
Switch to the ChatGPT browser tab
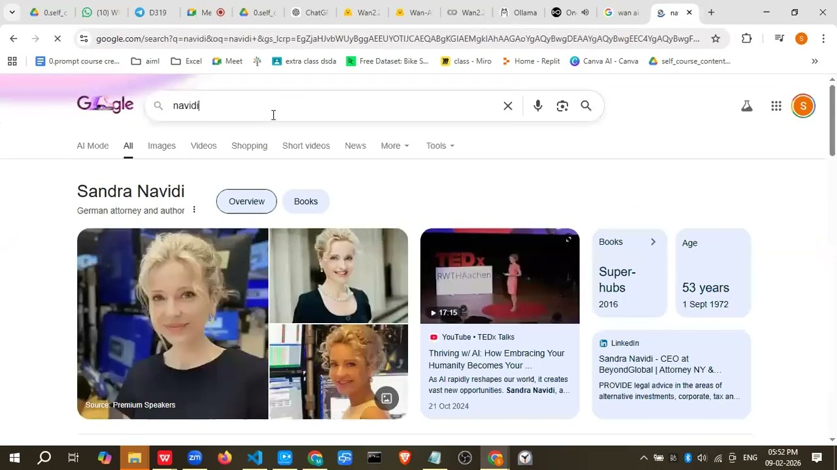(310, 12)
